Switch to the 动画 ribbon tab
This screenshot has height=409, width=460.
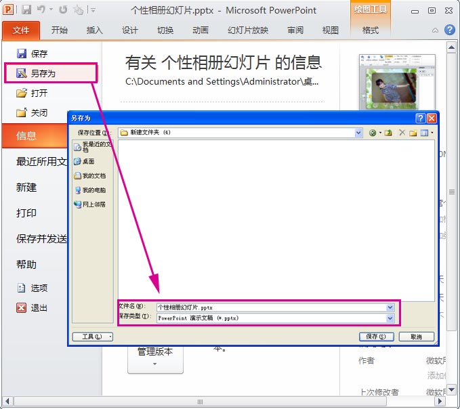coord(201,30)
